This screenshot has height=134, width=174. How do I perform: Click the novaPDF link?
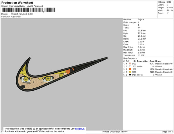pos(80,129)
